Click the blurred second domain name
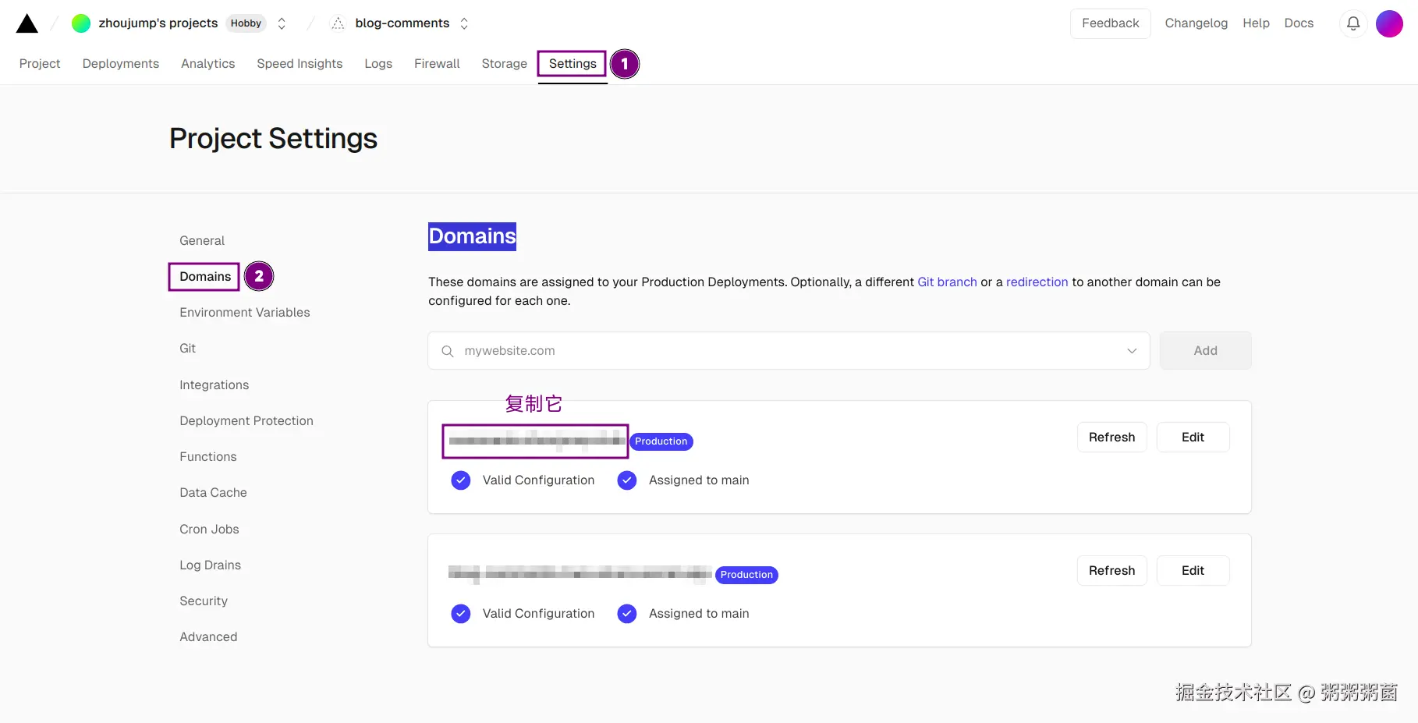Image resolution: width=1418 pixels, height=723 pixels. [580, 575]
